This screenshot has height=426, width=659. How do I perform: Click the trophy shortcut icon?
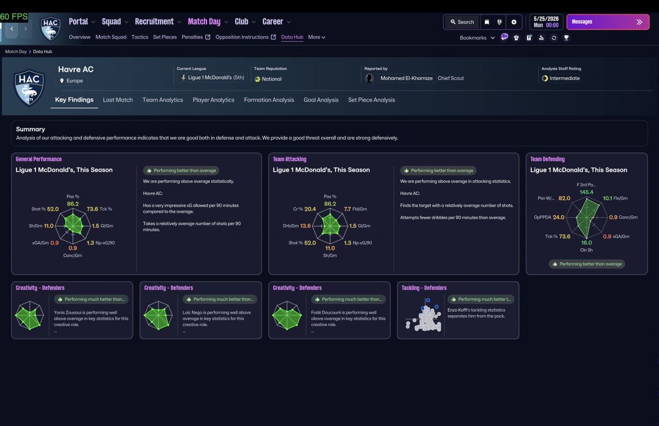tap(566, 38)
